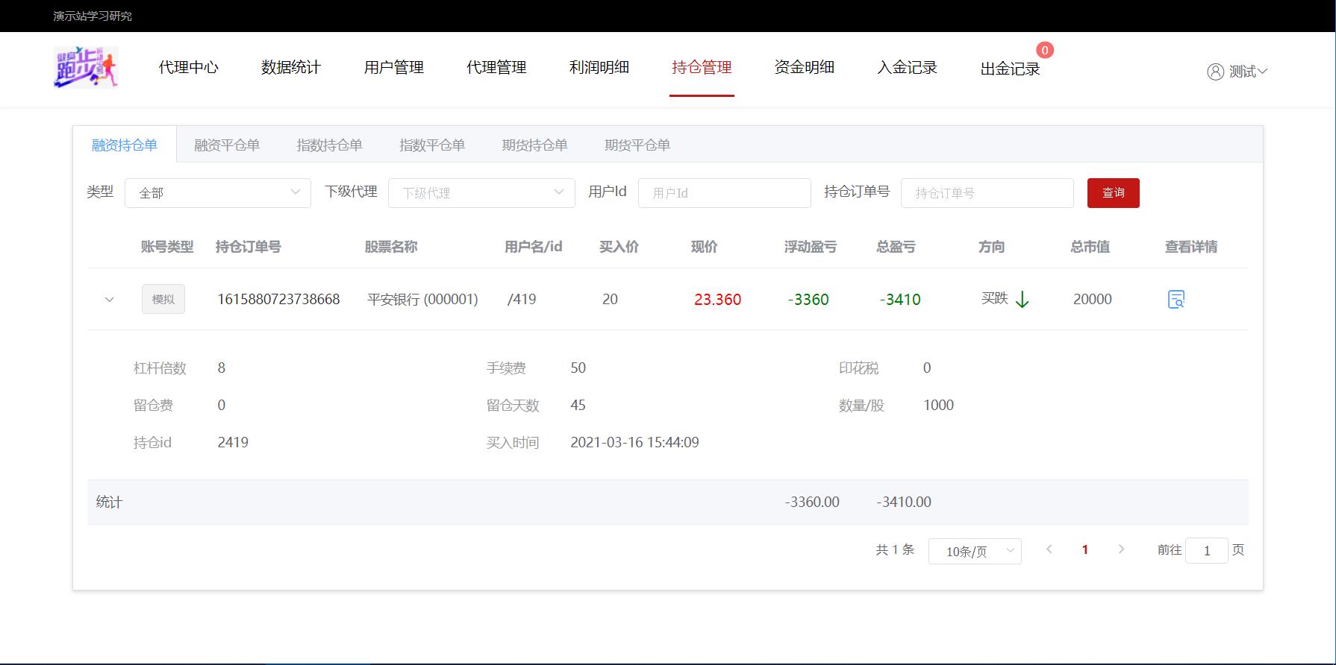The height and width of the screenshot is (665, 1336).
Task: Click the user avatar icon beside 测试
Action: click(1215, 72)
